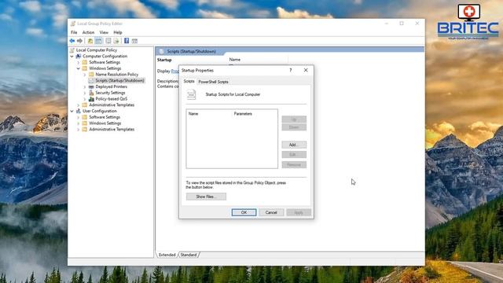
Task: Switch to the PowerShell Scripts tab
Action: 213,82
